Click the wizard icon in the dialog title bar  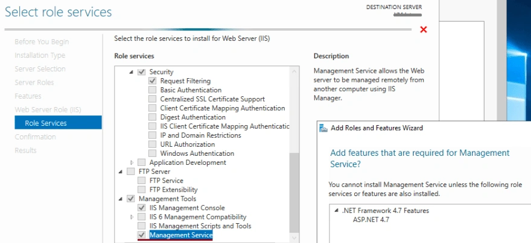[x=323, y=128]
